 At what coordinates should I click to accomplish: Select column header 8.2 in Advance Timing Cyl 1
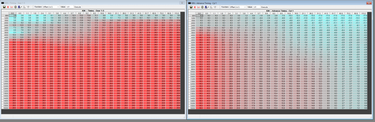tap(274, 13)
